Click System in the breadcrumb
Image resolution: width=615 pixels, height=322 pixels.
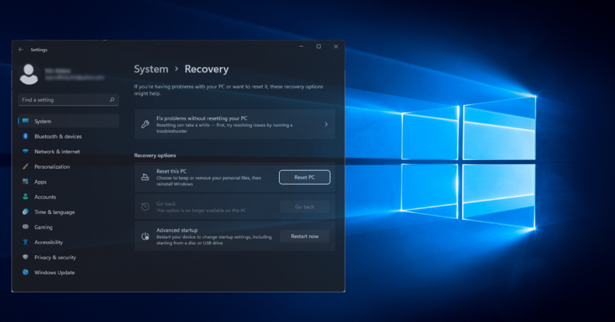(151, 69)
